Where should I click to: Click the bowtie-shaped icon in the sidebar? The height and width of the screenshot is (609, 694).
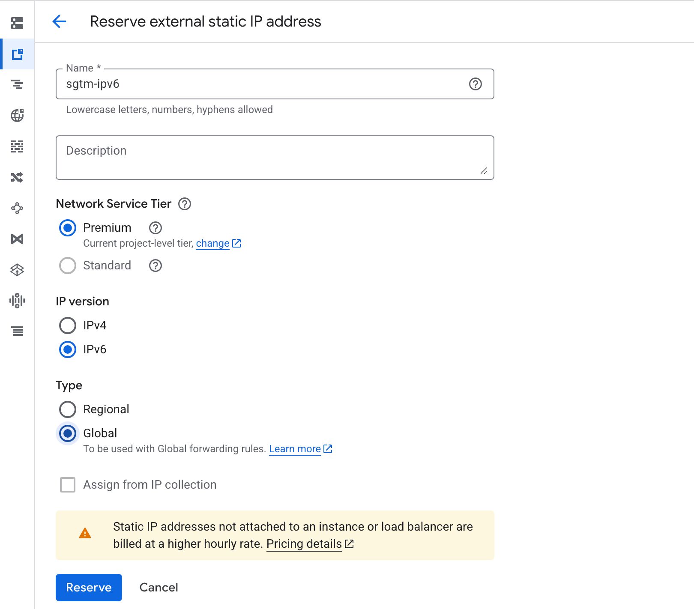17,239
